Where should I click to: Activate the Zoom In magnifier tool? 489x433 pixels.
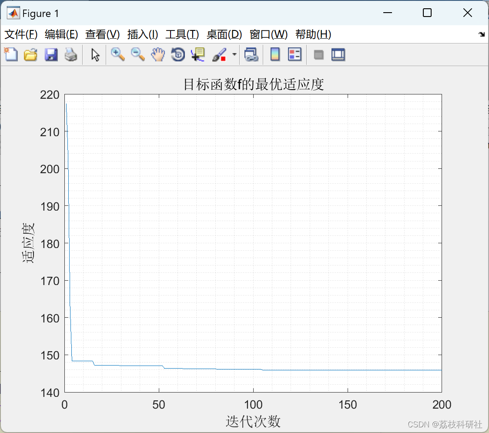pos(118,54)
